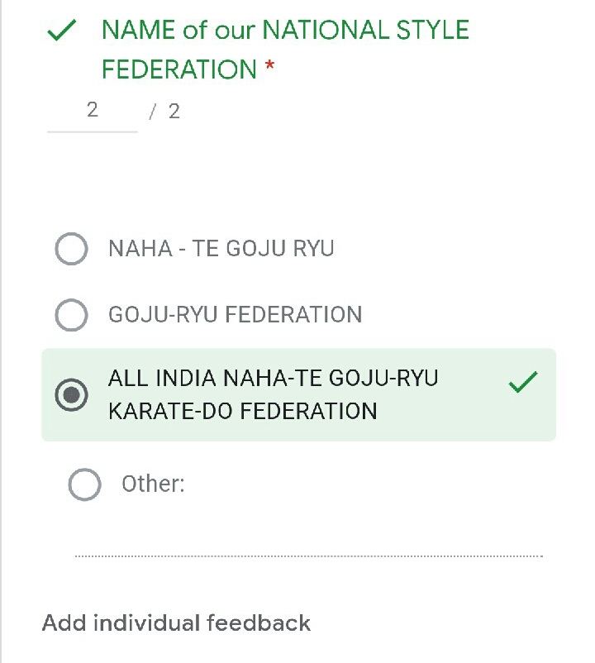This screenshot has width=595, height=663.
Task: Click the Other: option label
Action: [153, 484]
